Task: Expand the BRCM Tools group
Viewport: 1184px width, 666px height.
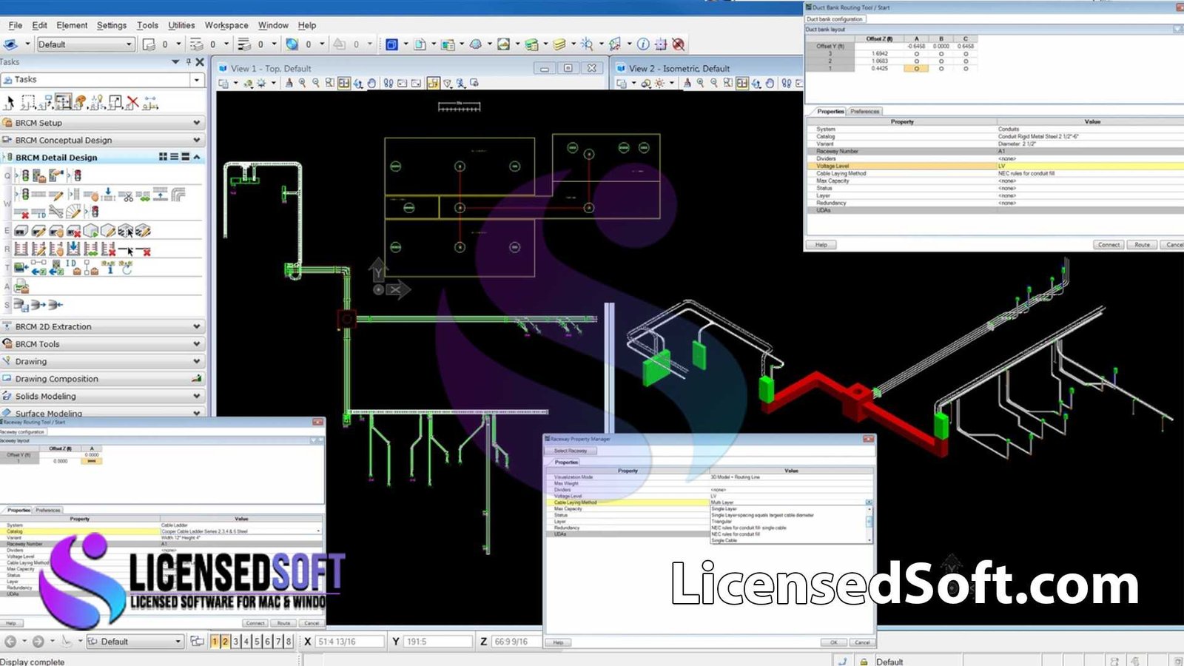Action: pos(102,344)
